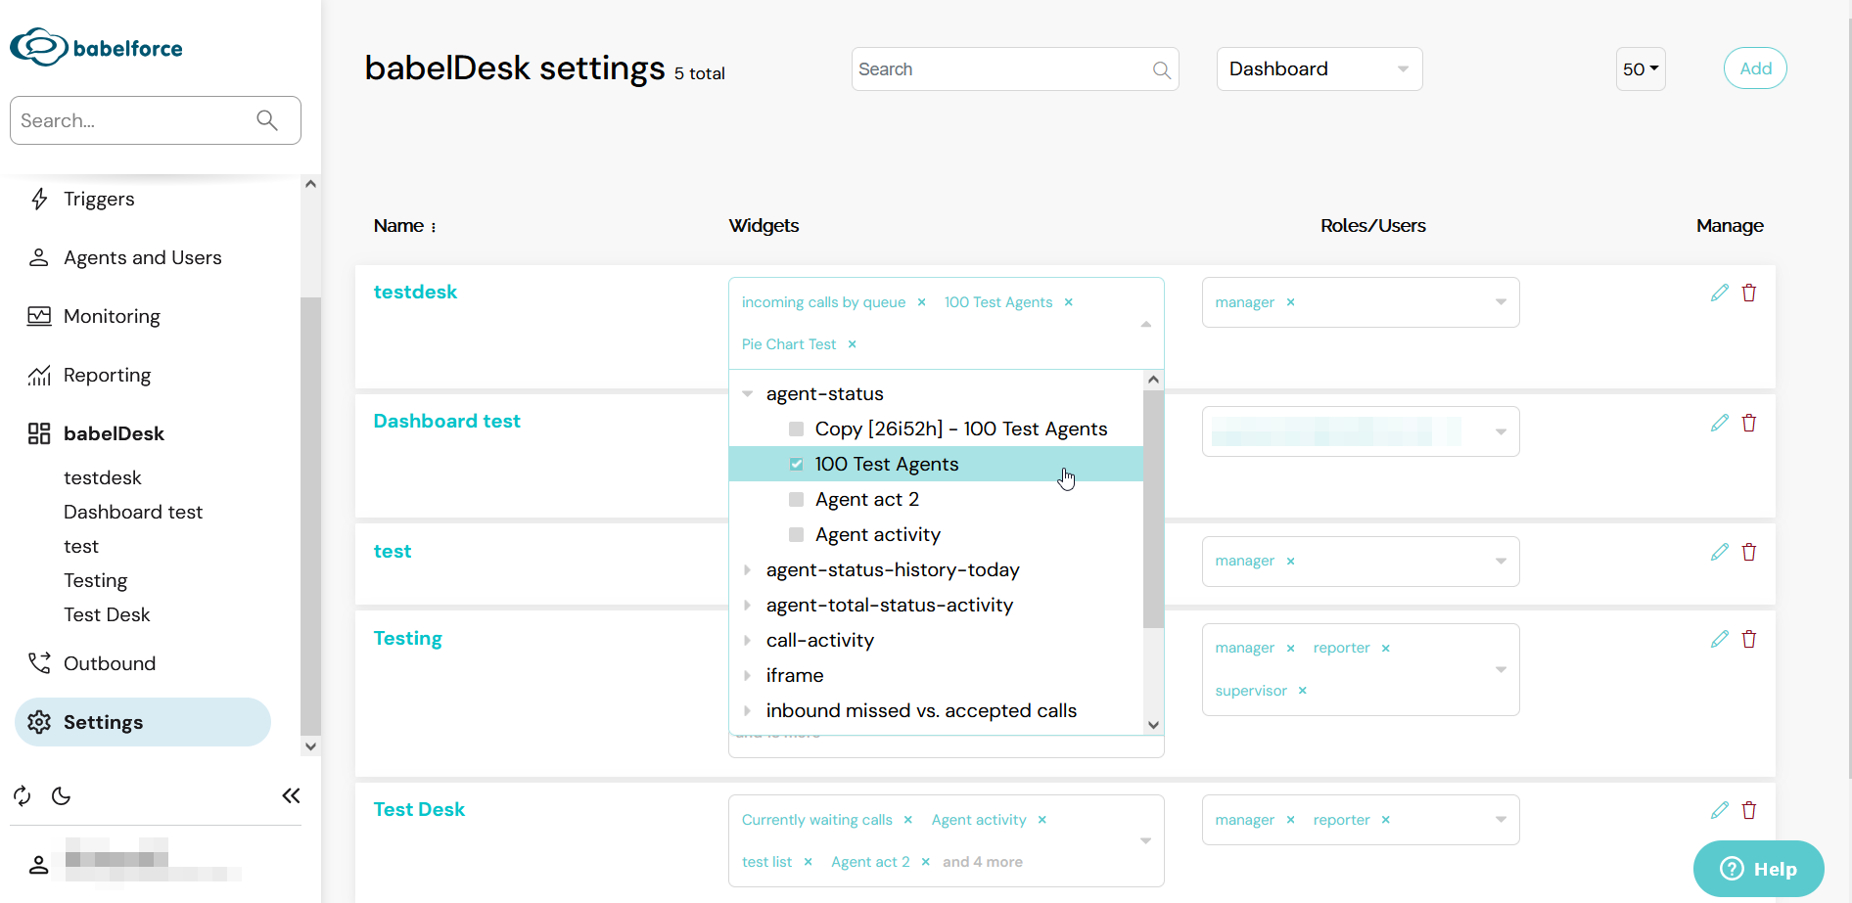Delete the Testing row with the trash icon

tap(1749, 639)
